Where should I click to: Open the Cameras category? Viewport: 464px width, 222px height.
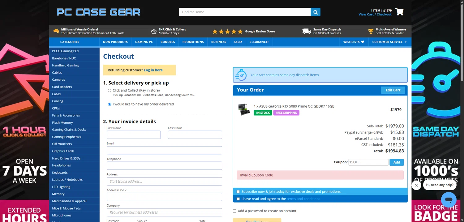pyautogui.click(x=74, y=79)
